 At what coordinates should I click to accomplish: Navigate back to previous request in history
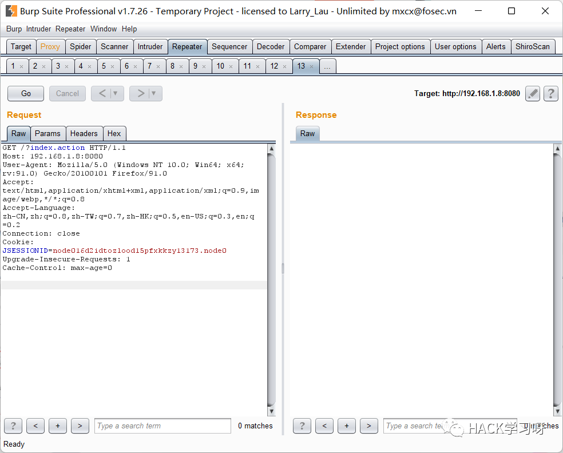tap(102, 94)
